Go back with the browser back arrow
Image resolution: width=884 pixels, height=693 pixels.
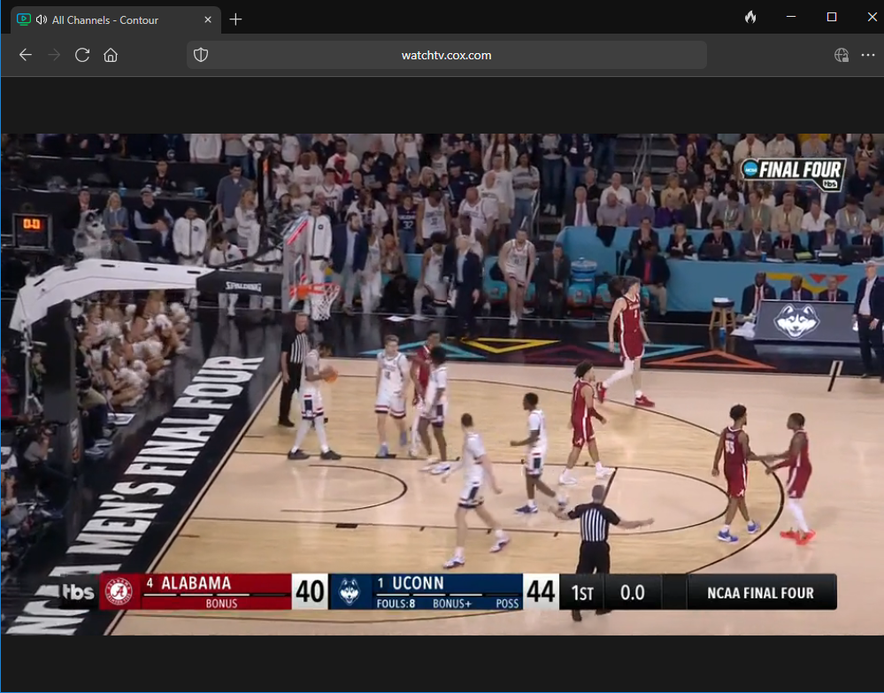tap(26, 55)
